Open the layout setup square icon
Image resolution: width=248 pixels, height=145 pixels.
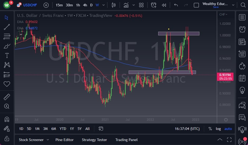point(196,5)
